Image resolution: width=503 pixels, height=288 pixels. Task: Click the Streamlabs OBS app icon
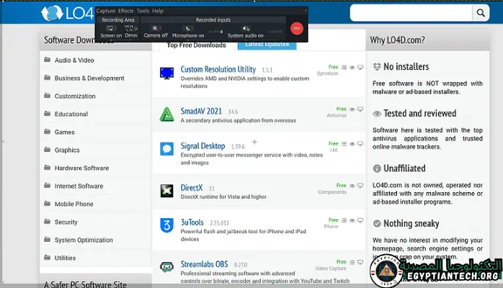(166, 267)
